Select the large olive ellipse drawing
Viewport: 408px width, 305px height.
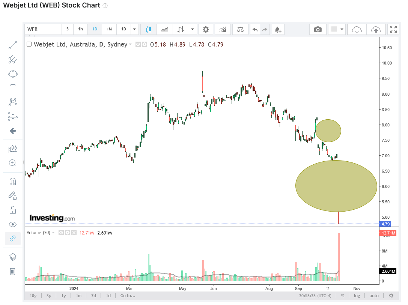336,186
